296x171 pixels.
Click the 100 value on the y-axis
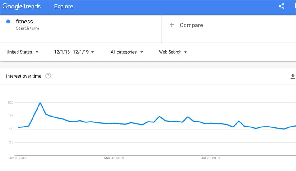tap(10, 103)
